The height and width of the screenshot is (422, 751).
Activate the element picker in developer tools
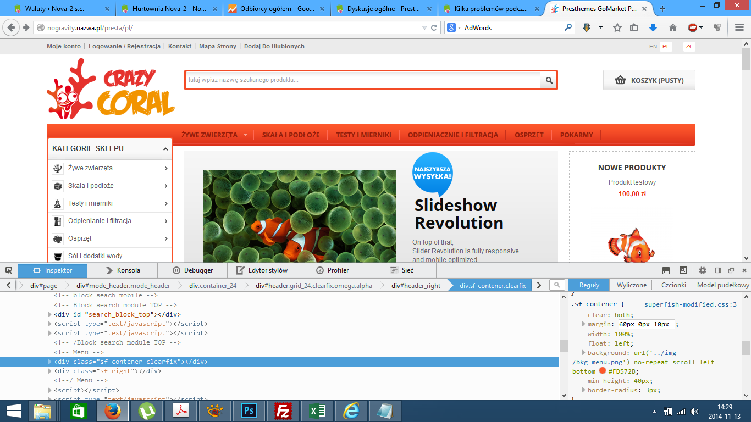tap(9, 270)
